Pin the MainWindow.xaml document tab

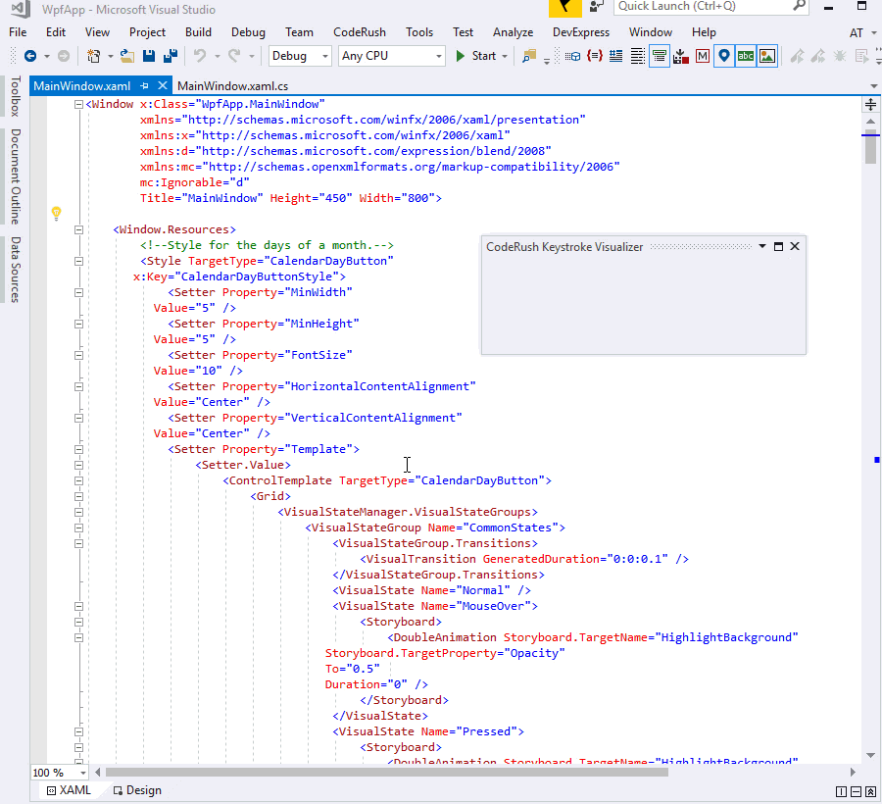[x=143, y=84]
